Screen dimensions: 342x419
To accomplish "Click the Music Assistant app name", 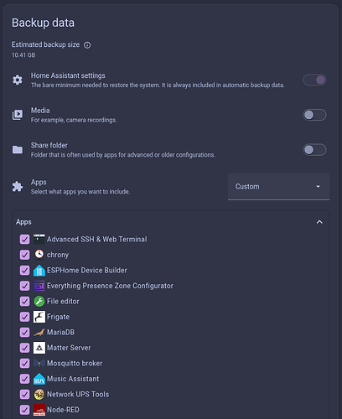I will [x=73, y=379].
